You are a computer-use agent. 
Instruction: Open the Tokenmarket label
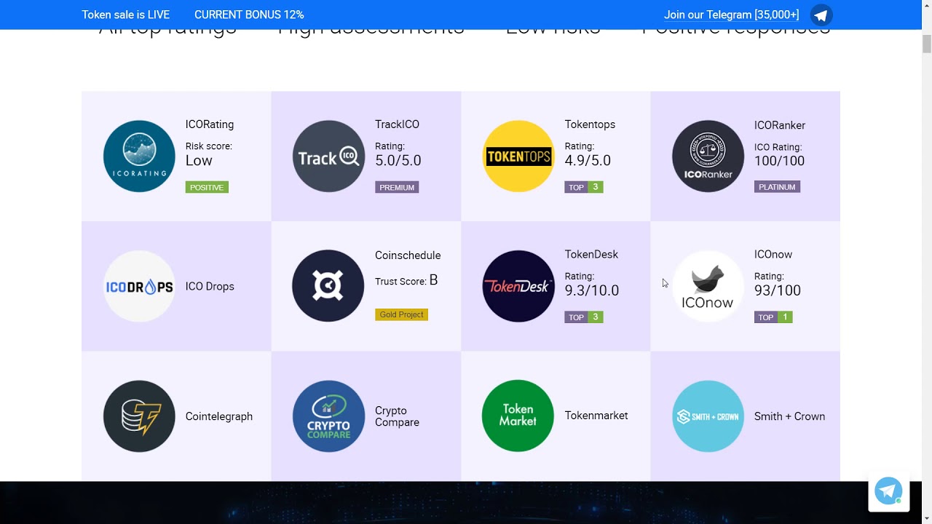click(x=596, y=416)
